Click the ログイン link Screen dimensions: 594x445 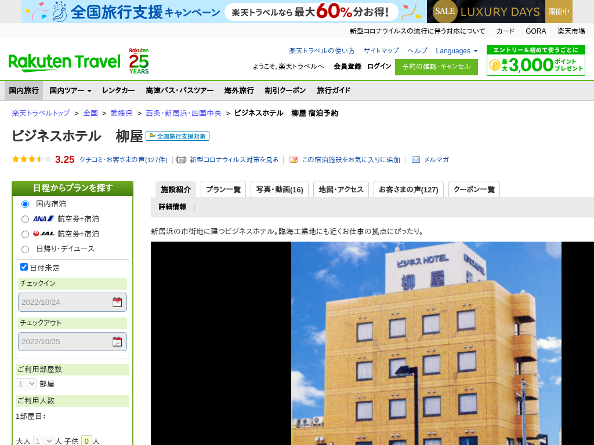coord(379,66)
